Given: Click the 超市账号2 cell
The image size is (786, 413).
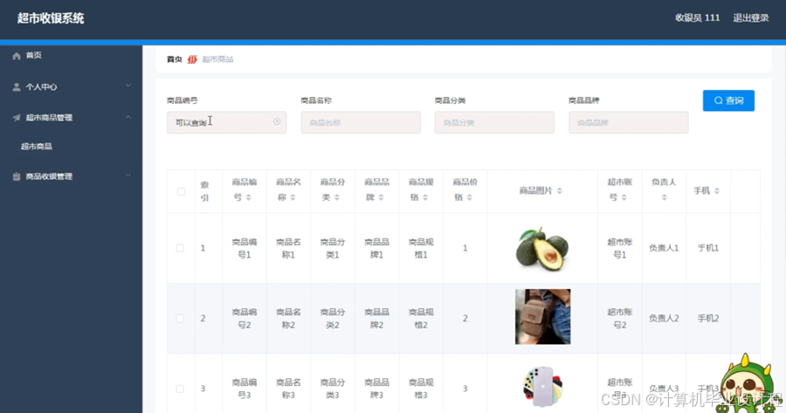Looking at the screenshot, I should tap(619, 319).
